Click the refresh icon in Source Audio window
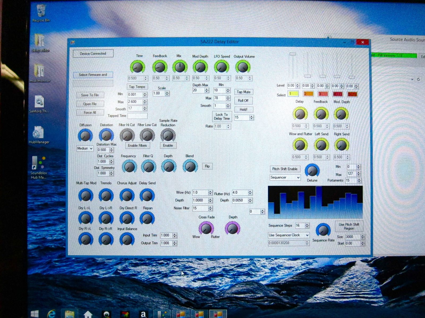The height and width of the screenshot is (318, 425). click(x=418, y=79)
